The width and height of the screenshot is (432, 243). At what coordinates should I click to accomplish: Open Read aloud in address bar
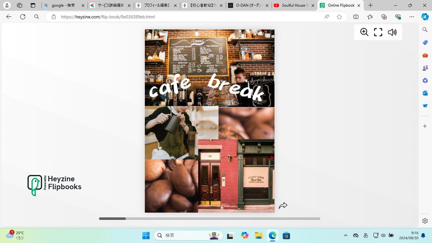327,17
